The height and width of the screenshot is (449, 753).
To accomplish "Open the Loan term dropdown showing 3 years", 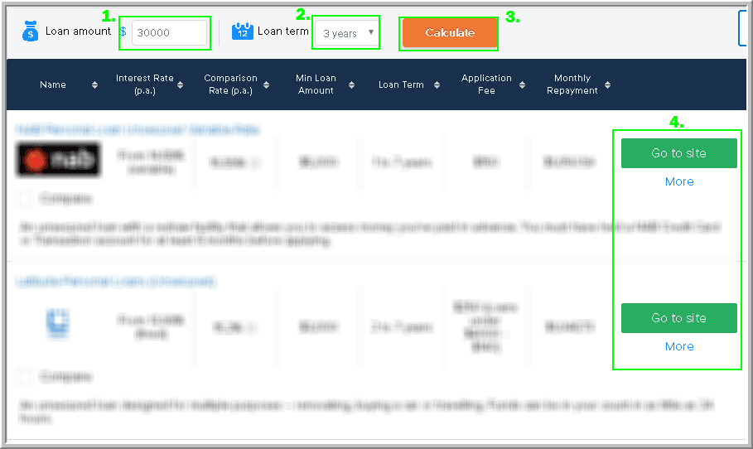I will pos(347,33).
